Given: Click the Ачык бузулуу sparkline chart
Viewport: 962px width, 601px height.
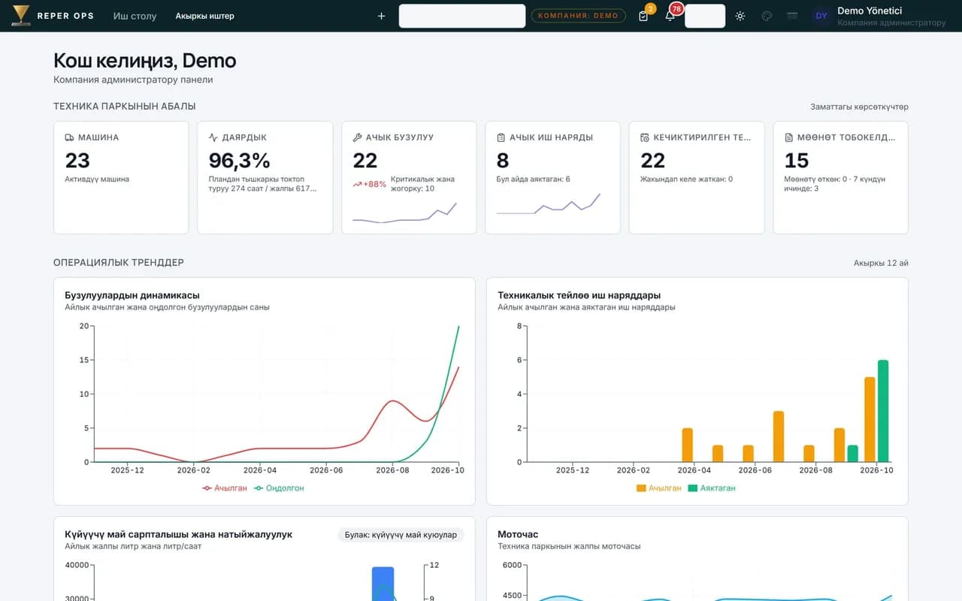Looking at the screenshot, I should click(404, 213).
